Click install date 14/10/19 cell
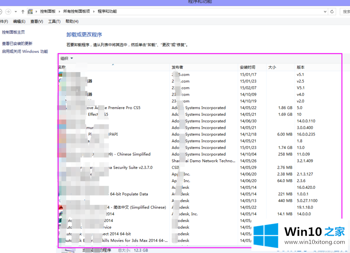 [x=248, y=101]
